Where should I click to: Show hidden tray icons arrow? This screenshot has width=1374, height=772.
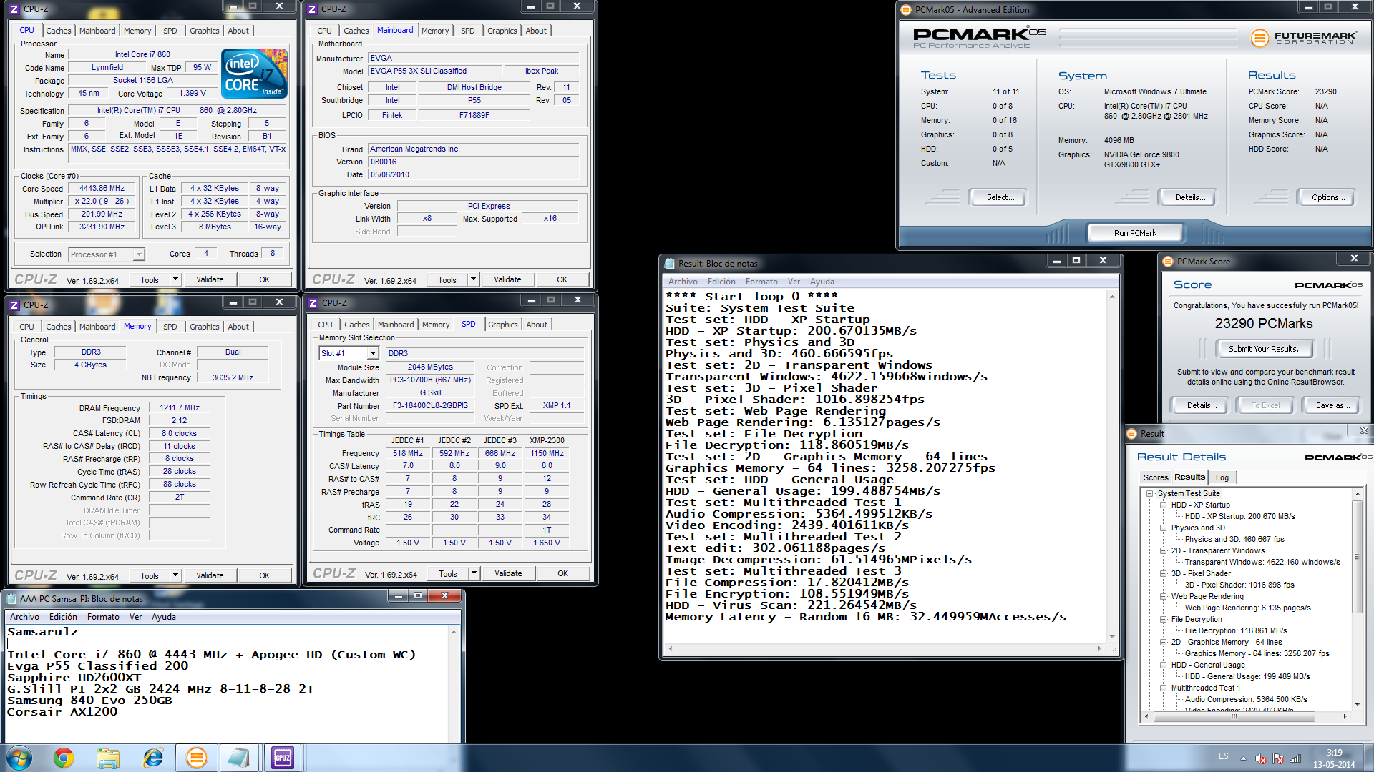click(x=1243, y=758)
